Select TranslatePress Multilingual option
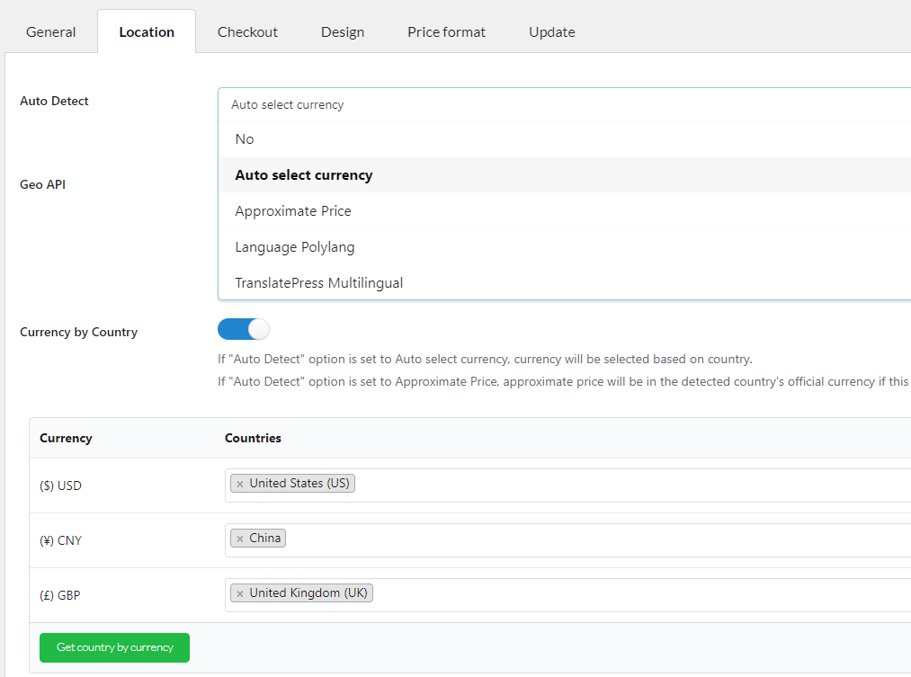This screenshot has height=677, width=911. click(x=319, y=283)
